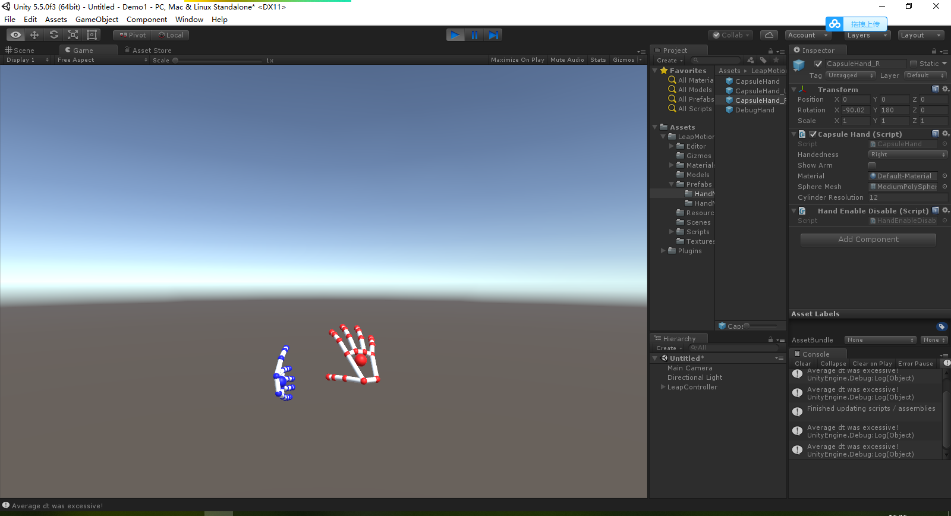951x516 pixels.
Task: Toggle CapsuleHand_R active checkbox
Action: point(818,64)
